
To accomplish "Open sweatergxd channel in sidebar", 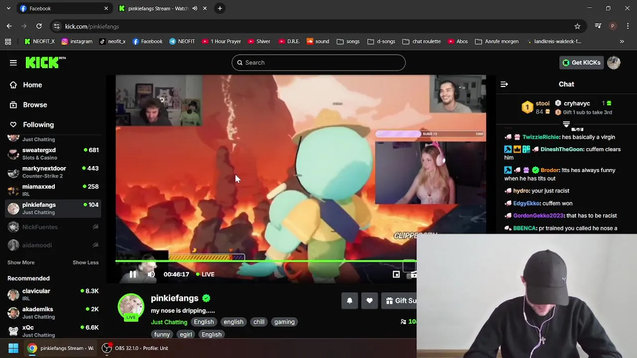I will pyautogui.click(x=53, y=154).
